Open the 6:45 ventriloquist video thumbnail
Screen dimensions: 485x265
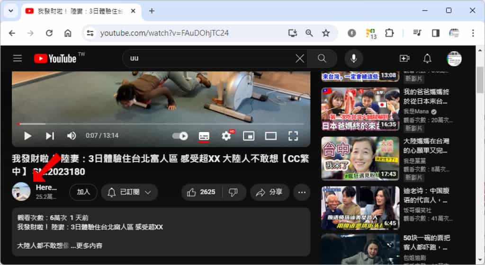(360, 208)
